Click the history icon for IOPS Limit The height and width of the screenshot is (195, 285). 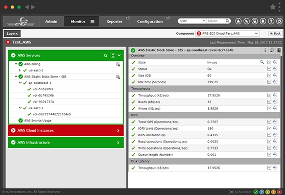point(275,128)
